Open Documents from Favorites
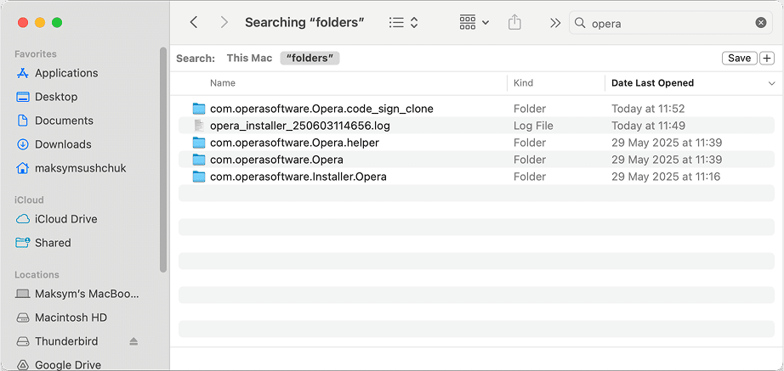Image resolution: width=784 pixels, height=371 pixels. pos(64,121)
